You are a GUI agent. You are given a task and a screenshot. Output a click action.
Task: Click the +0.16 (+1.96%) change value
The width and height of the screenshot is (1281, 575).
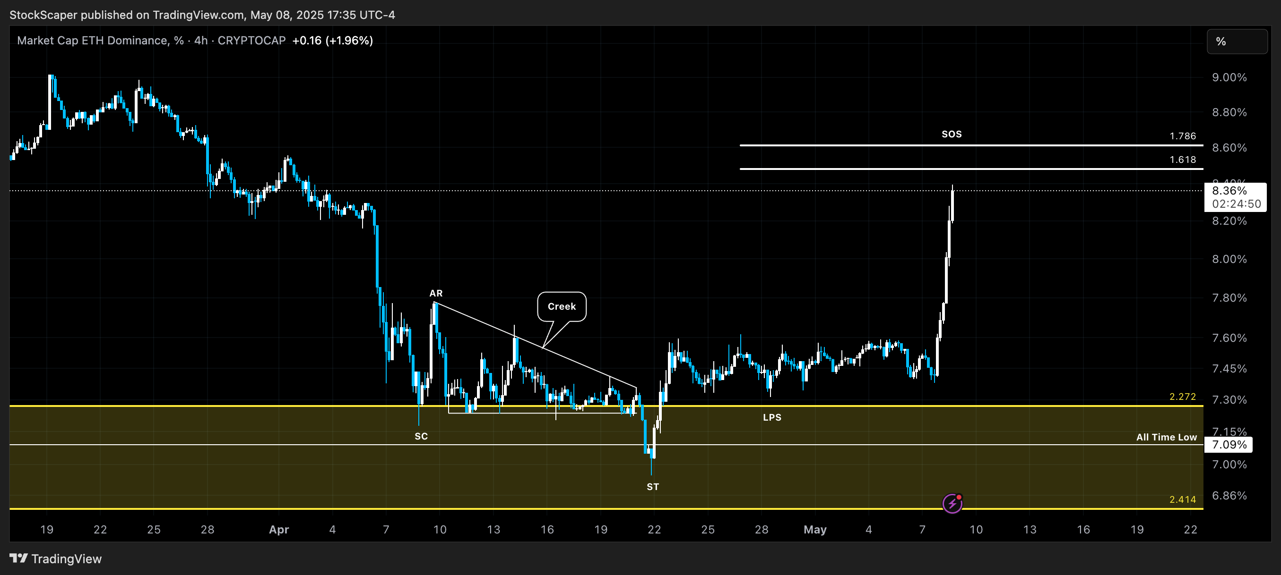[332, 40]
